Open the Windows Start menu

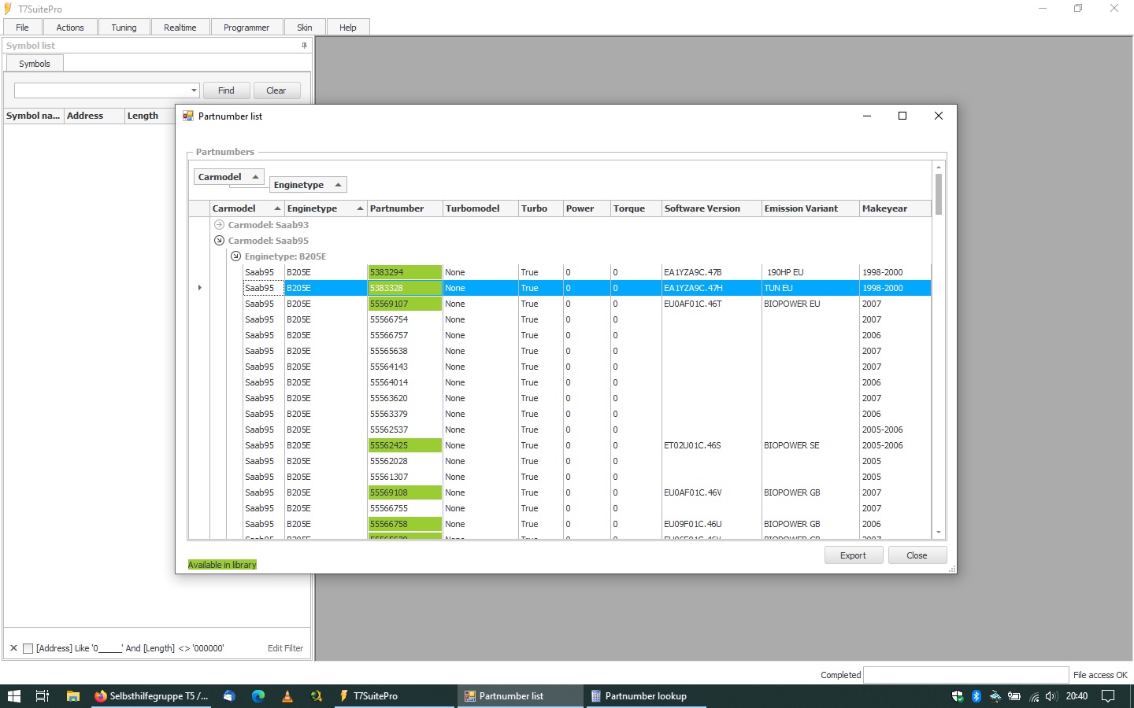[x=13, y=696]
